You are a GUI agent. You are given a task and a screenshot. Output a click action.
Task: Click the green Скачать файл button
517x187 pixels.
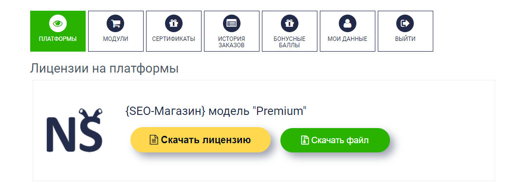pyautogui.click(x=335, y=140)
